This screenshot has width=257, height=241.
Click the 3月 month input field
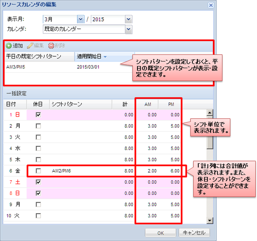pyautogui.click(x=60, y=19)
